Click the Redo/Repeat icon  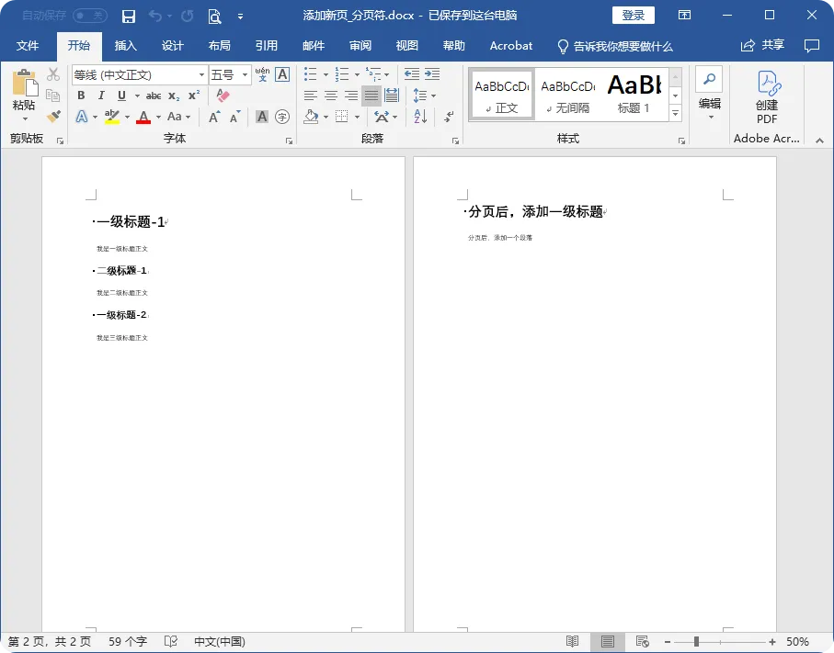pos(188,16)
